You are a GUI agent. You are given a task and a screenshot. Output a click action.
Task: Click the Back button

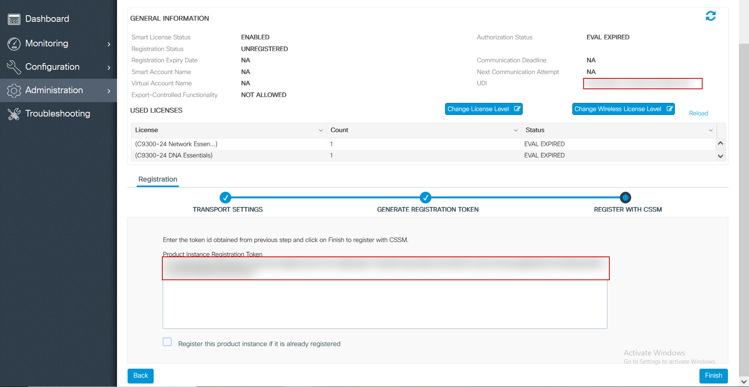(140, 376)
